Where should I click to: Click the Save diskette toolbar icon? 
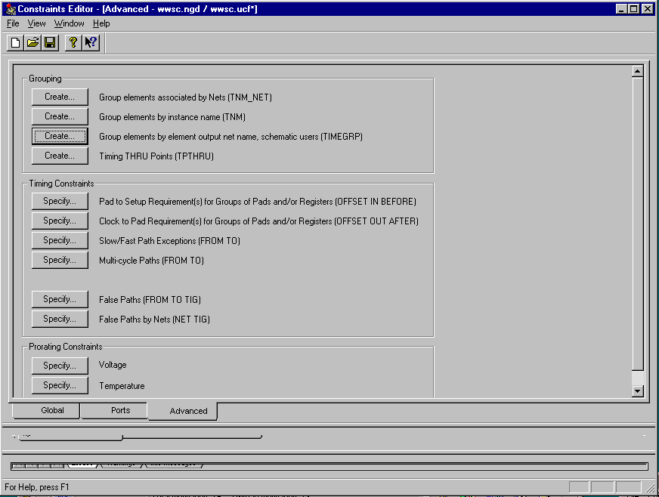click(50, 43)
